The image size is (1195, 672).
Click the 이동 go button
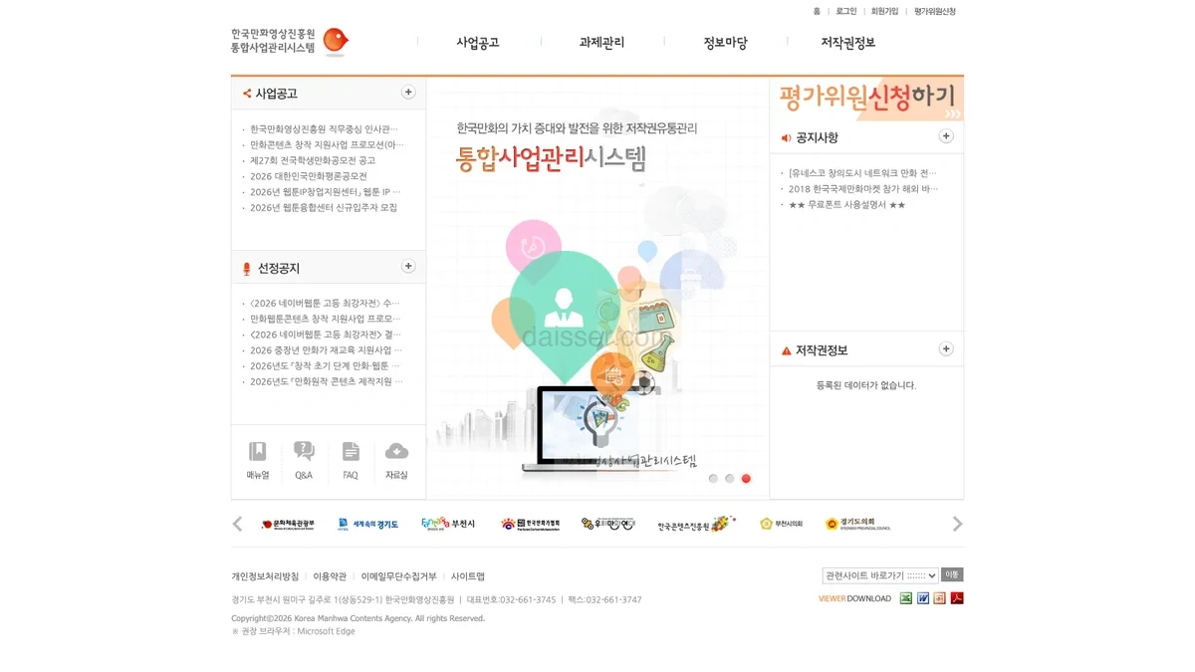click(953, 574)
